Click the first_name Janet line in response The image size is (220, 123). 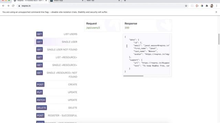point(145,49)
